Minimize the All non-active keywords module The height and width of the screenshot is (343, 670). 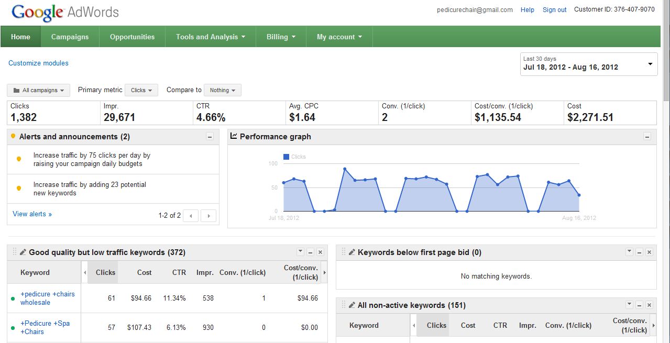tap(639, 305)
